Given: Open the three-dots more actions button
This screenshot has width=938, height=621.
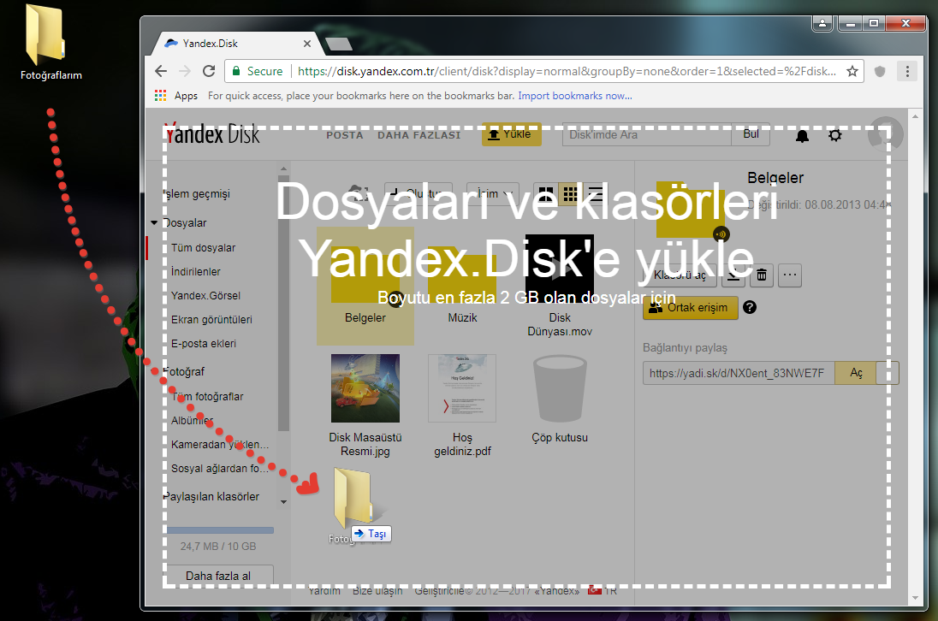Looking at the screenshot, I should (x=790, y=275).
